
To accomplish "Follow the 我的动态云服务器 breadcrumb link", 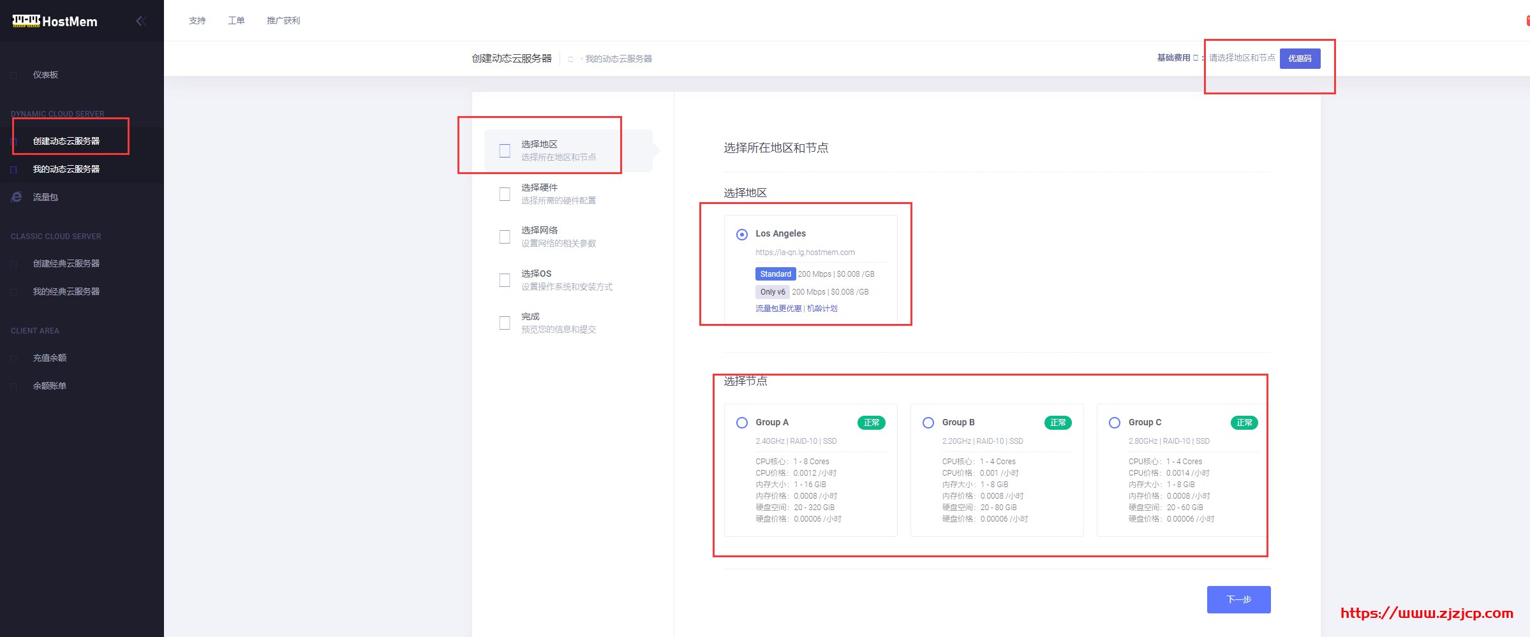I will [619, 59].
